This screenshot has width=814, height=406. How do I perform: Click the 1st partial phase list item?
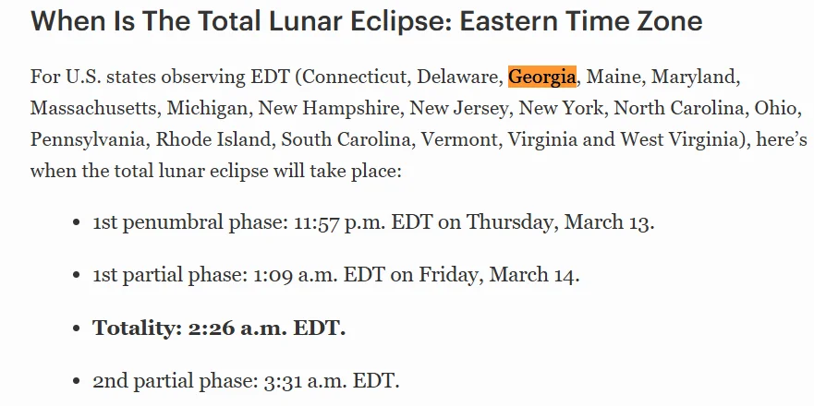336,275
